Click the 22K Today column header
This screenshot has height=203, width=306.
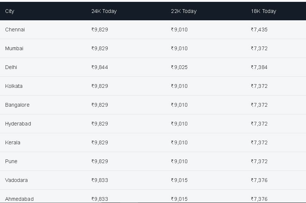tap(184, 11)
